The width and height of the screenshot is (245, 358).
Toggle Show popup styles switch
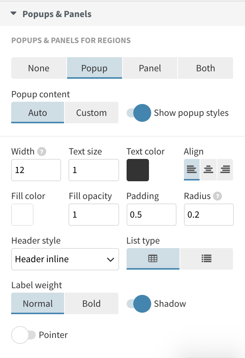[139, 113]
